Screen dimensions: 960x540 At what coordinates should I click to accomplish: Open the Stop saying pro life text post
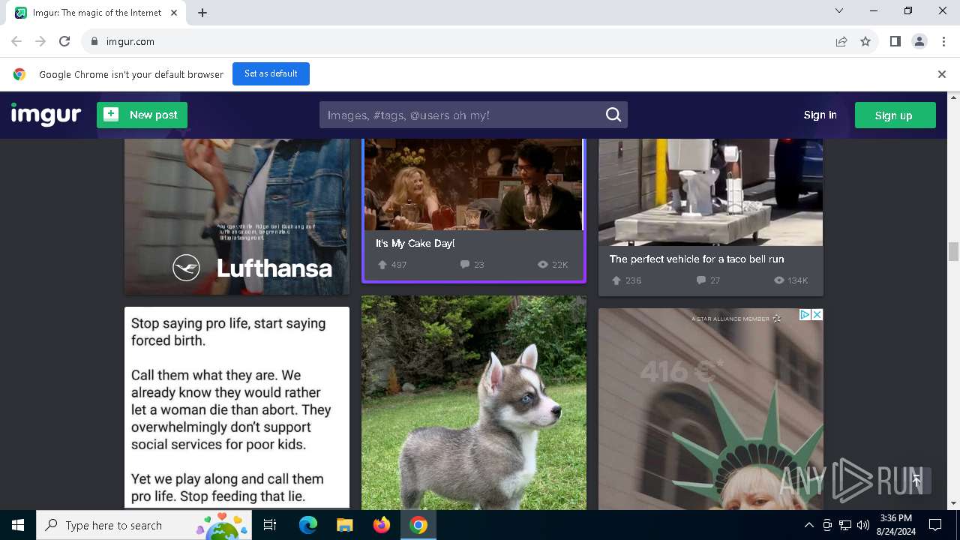pos(237,408)
